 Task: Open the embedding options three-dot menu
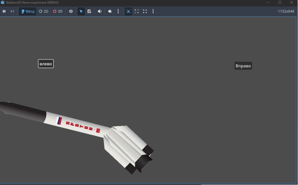(x=153, y=11)
